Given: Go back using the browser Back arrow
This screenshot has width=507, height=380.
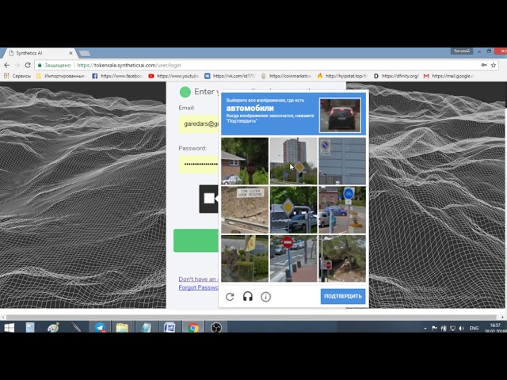Looking at the screenshot, I should [7, 65].
